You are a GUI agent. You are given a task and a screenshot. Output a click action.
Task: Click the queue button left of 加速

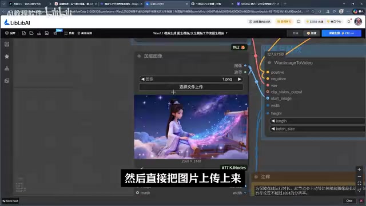tap(295, 33)
